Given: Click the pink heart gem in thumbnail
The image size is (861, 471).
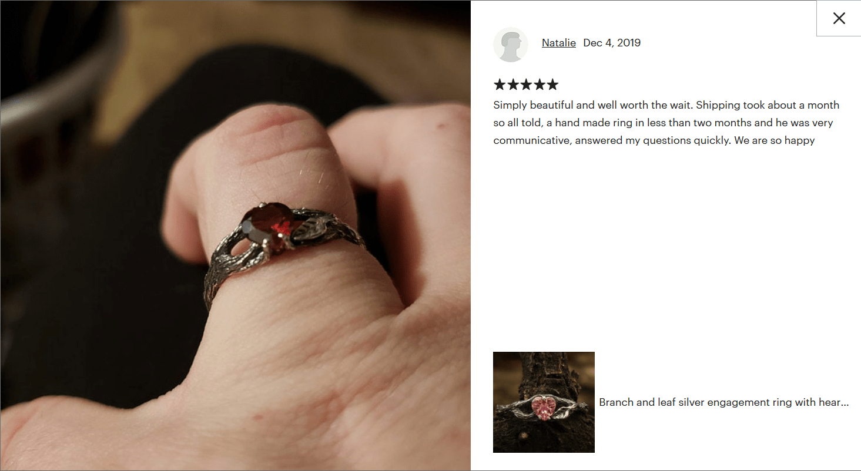Looking at the screenshot, I should point(544,407).
